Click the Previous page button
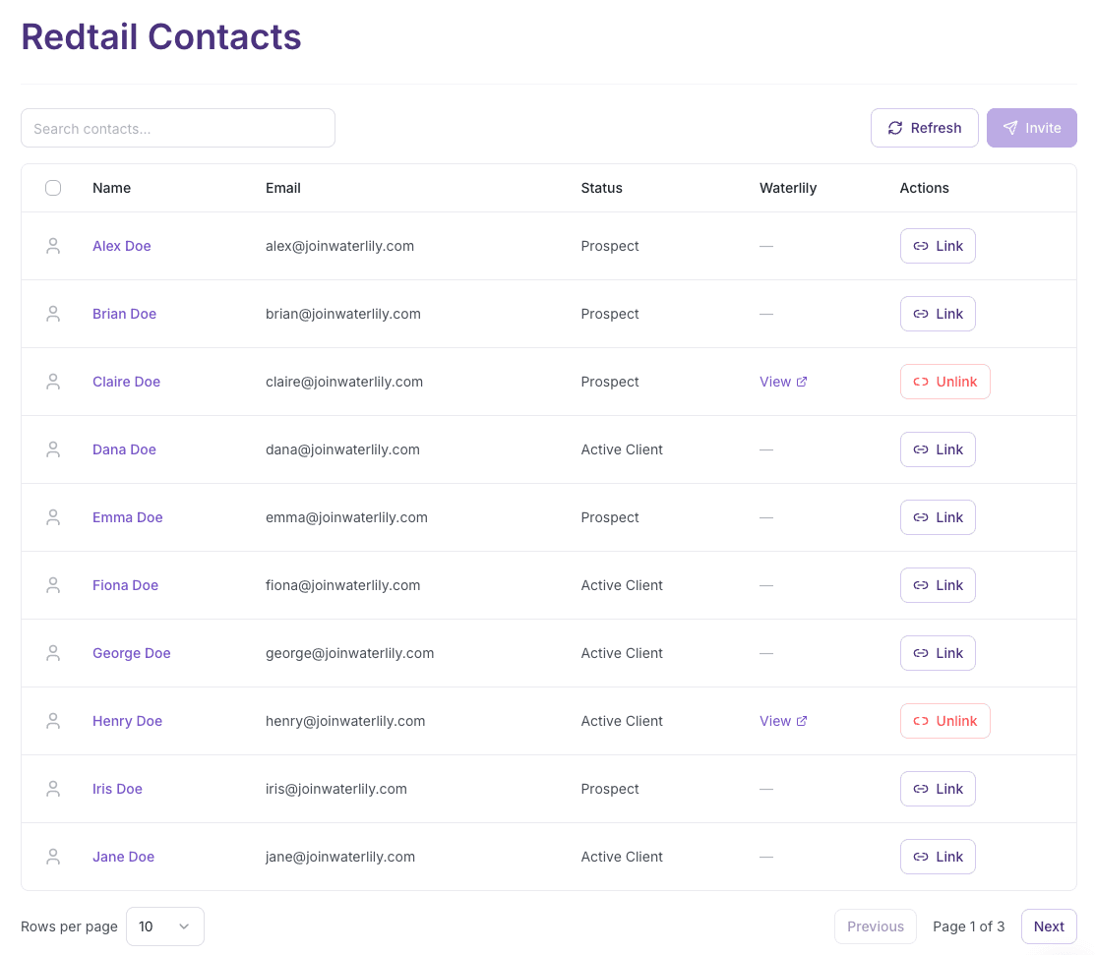Viewport: 1095px width, 955px height. pos(875,926)
